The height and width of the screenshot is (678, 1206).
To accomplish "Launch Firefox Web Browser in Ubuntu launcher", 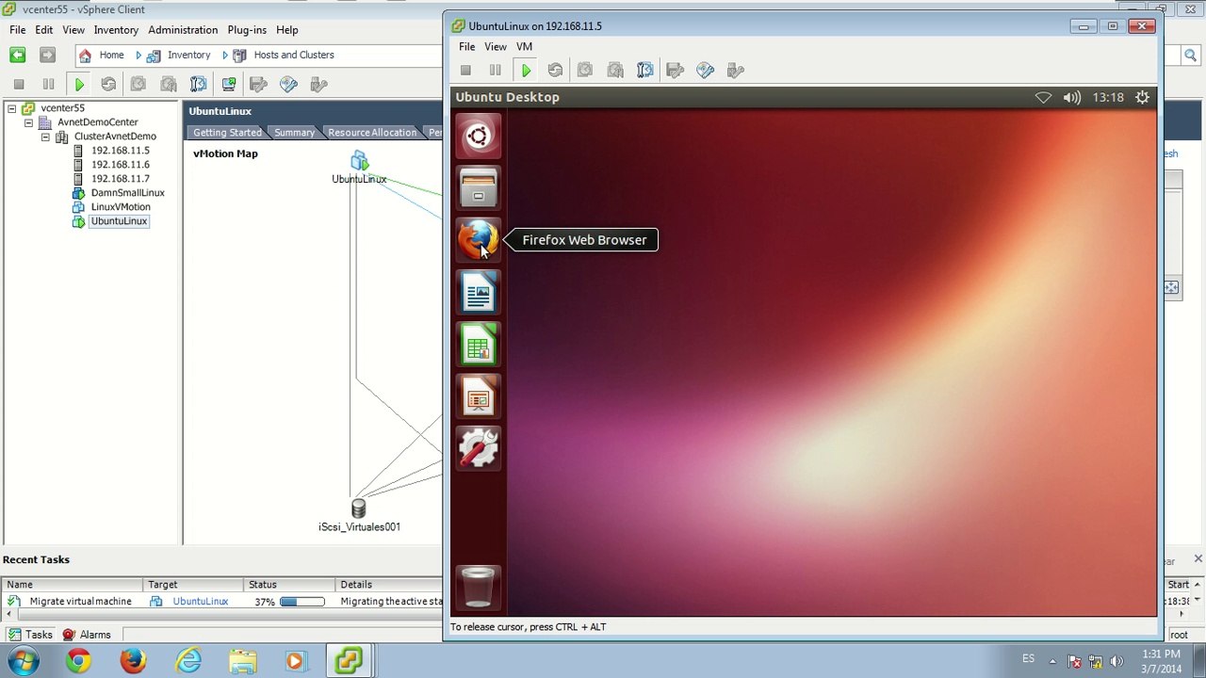I will [x=478, y=239].
